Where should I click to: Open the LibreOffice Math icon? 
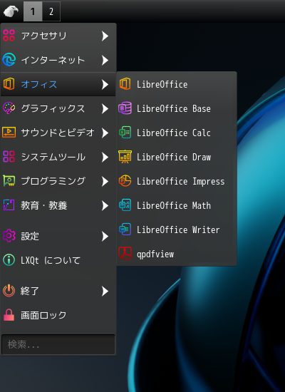(125, 205)
